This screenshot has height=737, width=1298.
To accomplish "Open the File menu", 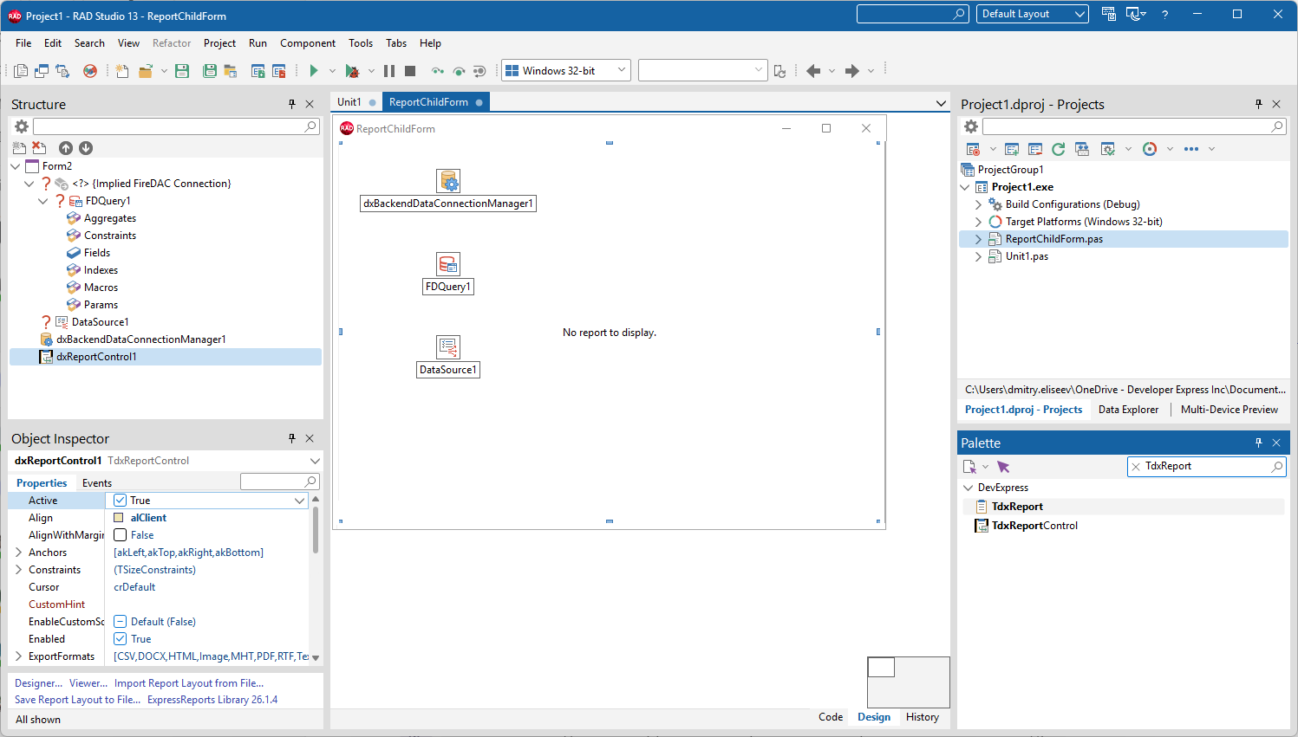I will pyautogui.click(x=23, y=43).
